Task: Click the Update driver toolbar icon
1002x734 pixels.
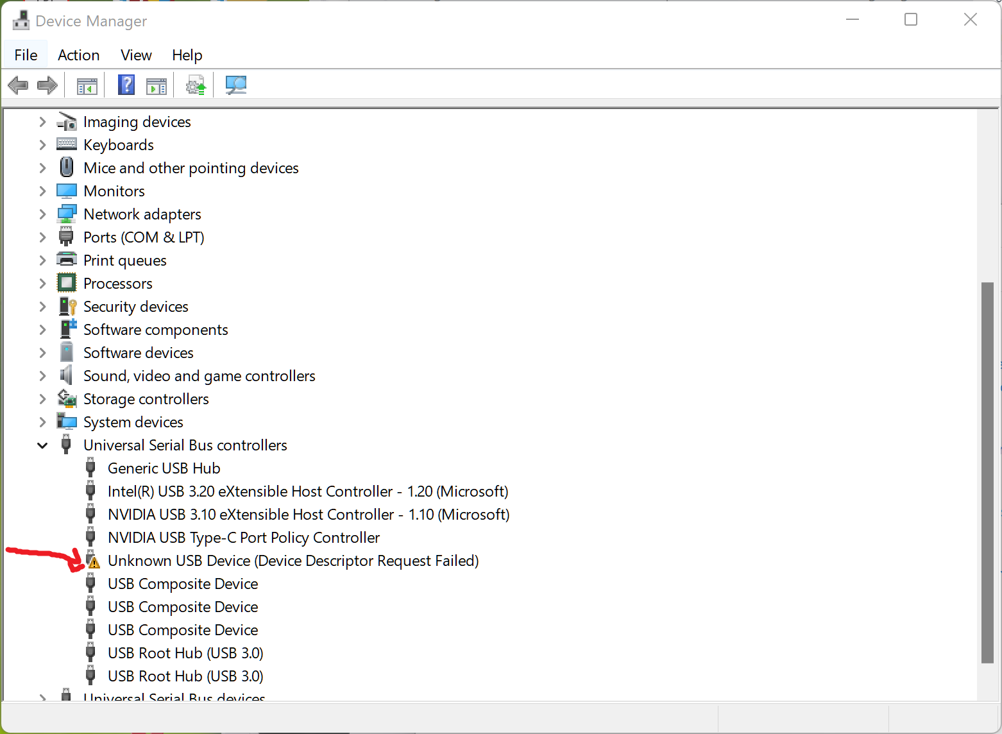Action: pos(196,85)
